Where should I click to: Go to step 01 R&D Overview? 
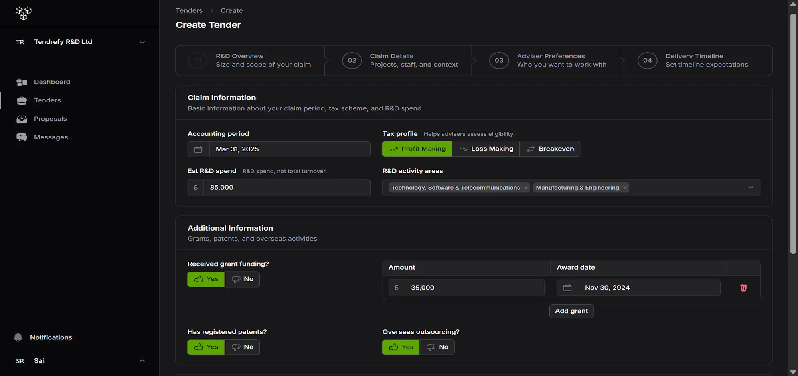(x=250, y=61)
